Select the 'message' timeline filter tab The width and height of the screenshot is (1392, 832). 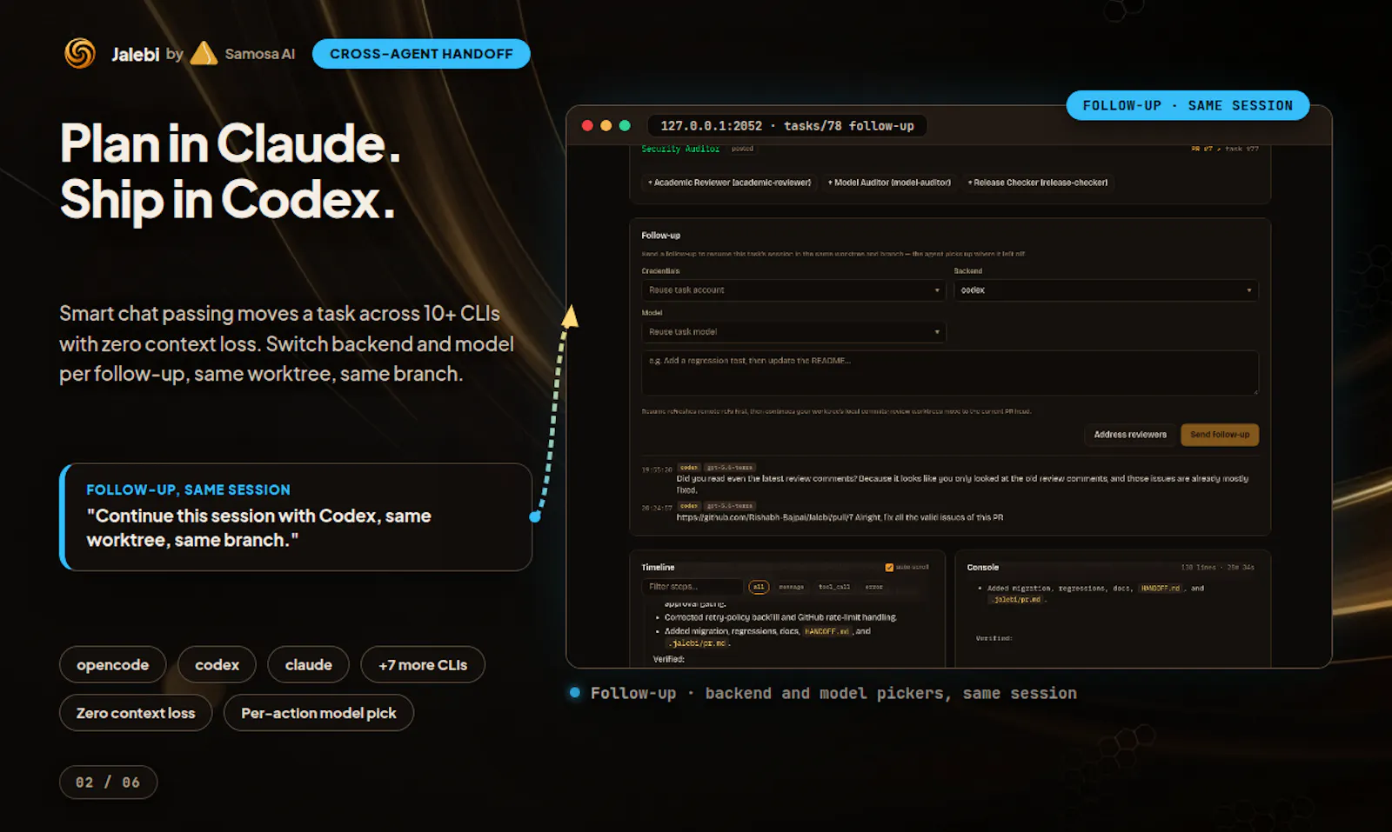point(791,587)
